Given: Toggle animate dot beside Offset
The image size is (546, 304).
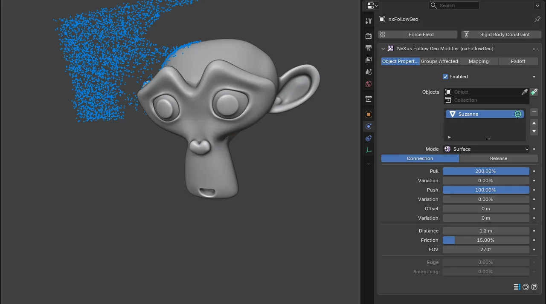Looking at the screenshot, I should click(x=534, y=209).
